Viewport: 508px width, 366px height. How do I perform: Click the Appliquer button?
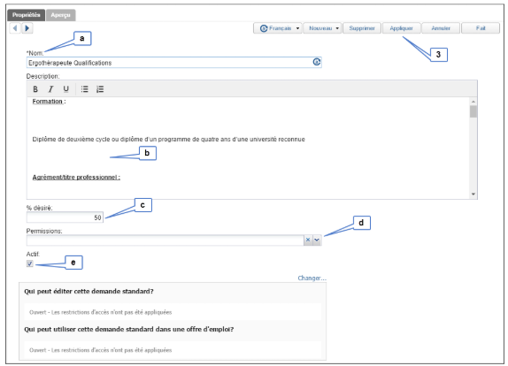(x=402, y=28)
